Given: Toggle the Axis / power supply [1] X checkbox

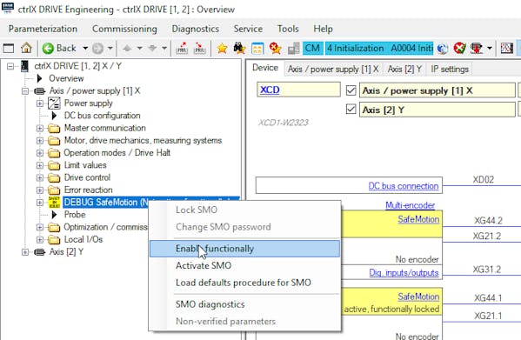Looking at the screenshot, I should pos(351,90).
